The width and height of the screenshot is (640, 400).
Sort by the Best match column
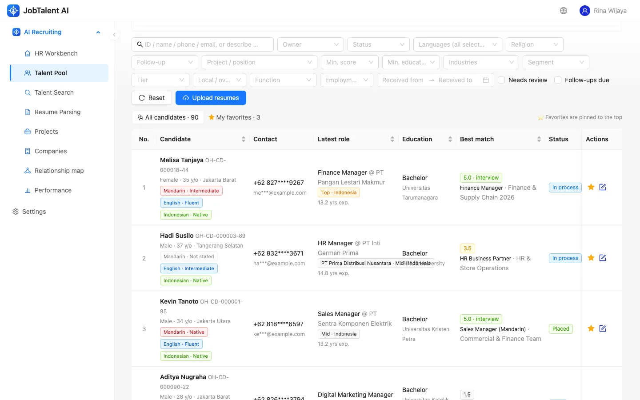pos(500,139)
